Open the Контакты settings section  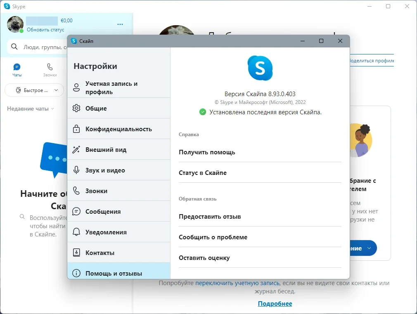coord(119,253)
